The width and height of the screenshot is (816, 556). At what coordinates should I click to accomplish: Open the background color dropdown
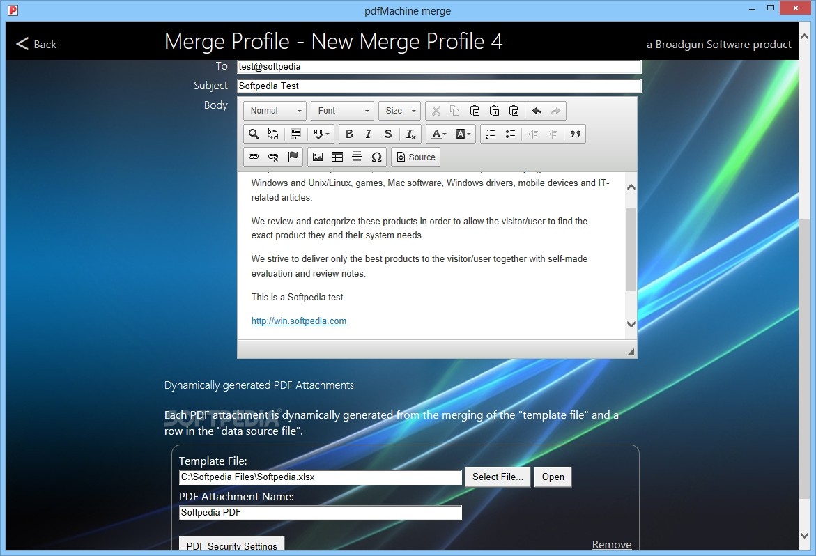pos(463,134)
